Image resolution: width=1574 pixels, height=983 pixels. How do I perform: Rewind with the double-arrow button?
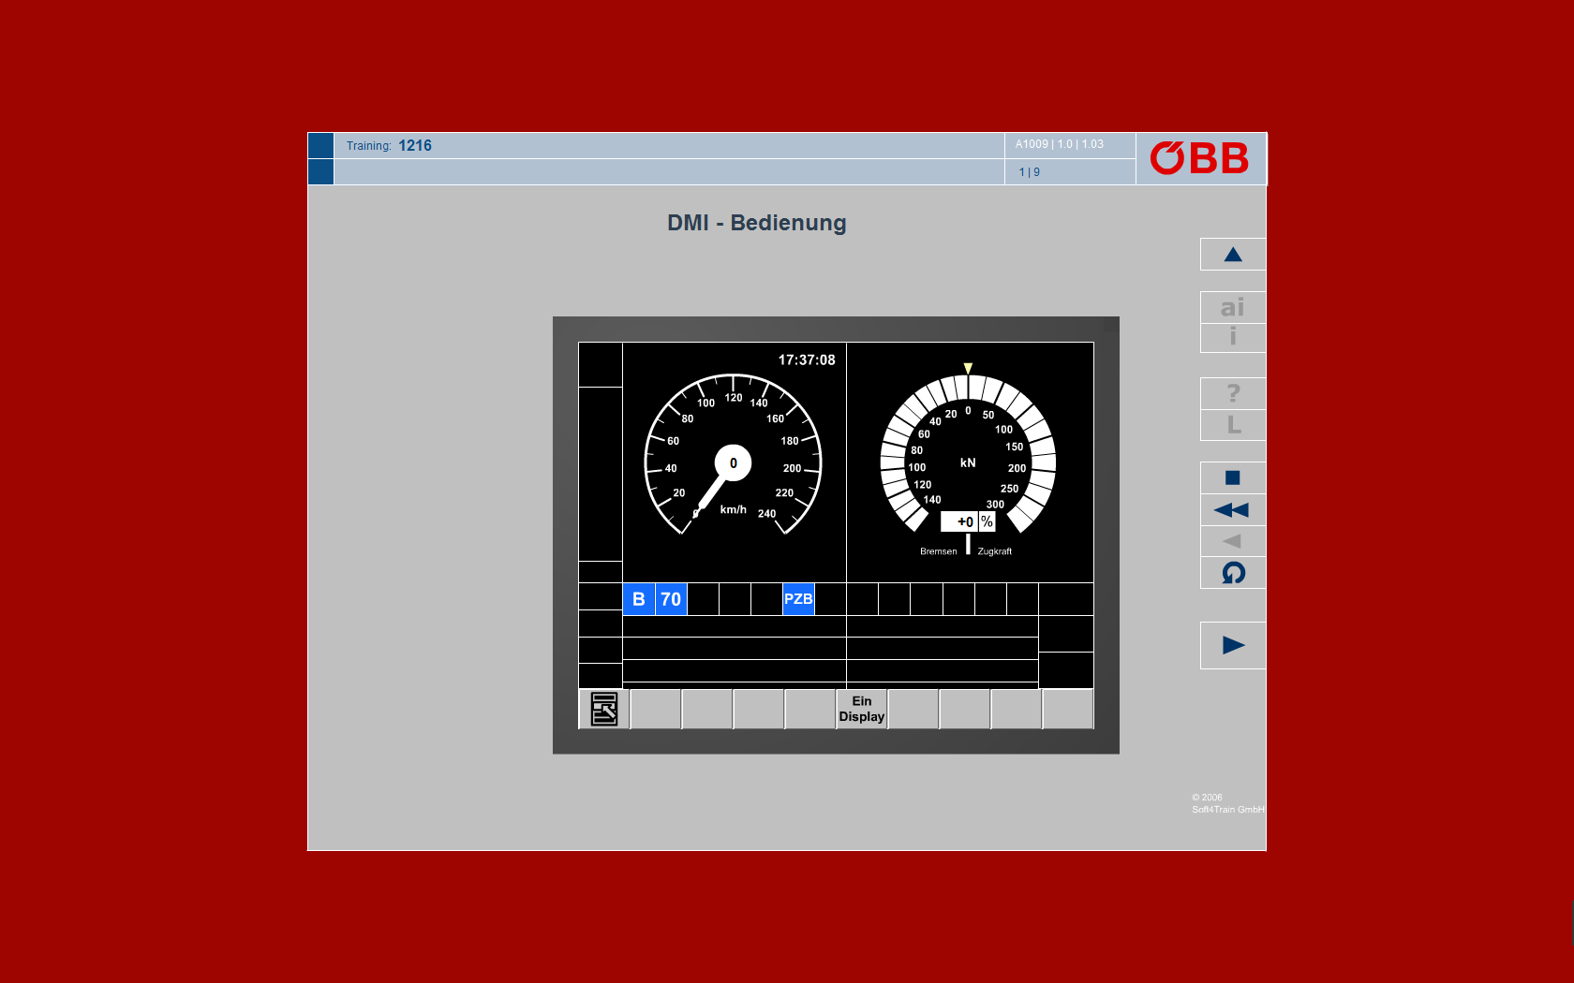click(1233, 510)
